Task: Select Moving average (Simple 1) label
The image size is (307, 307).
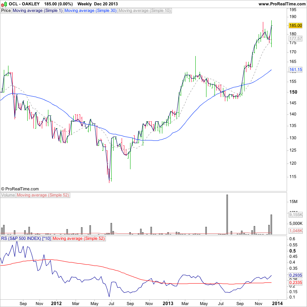Action: pyautogui.click(x=37, y=11)
